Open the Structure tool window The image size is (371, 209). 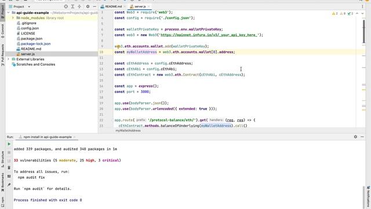[2, 158]
